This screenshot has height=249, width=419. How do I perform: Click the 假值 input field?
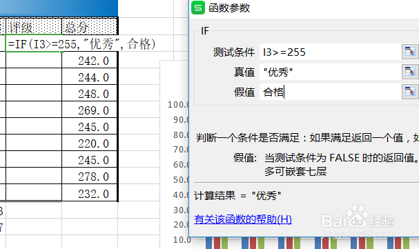pyautogui.click(x=330, y=92)
